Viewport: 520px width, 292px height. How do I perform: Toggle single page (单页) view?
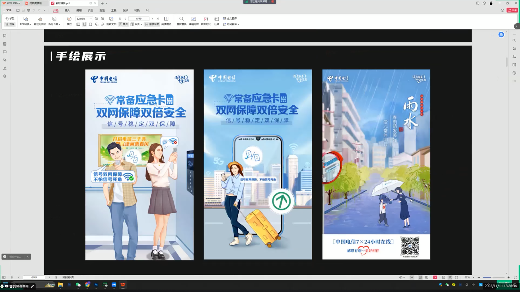(x=123, y=24)
